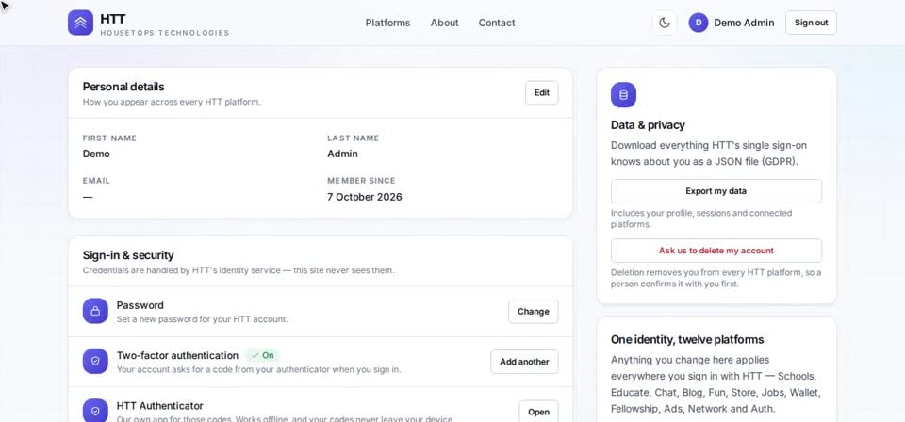Click 'One identity, twelve platforms' heading
This screenshot has height=422, width=905.
[x=687, y=339]
